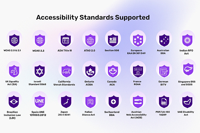
Task: Select the European EAA stars shield icon
Action: [138, 40]
